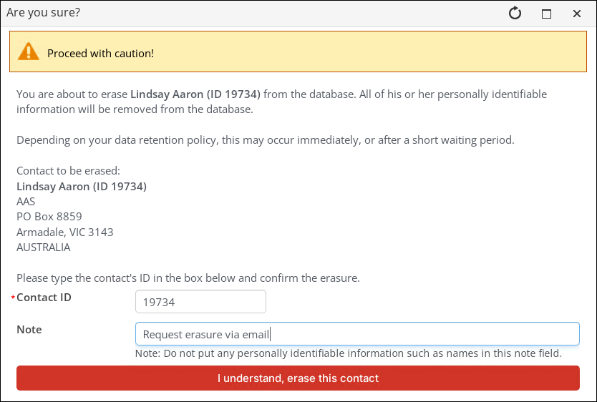Screen dimensions: 597x402
Task: Click the AUSTRALIA country line
Action: (44, 247)
